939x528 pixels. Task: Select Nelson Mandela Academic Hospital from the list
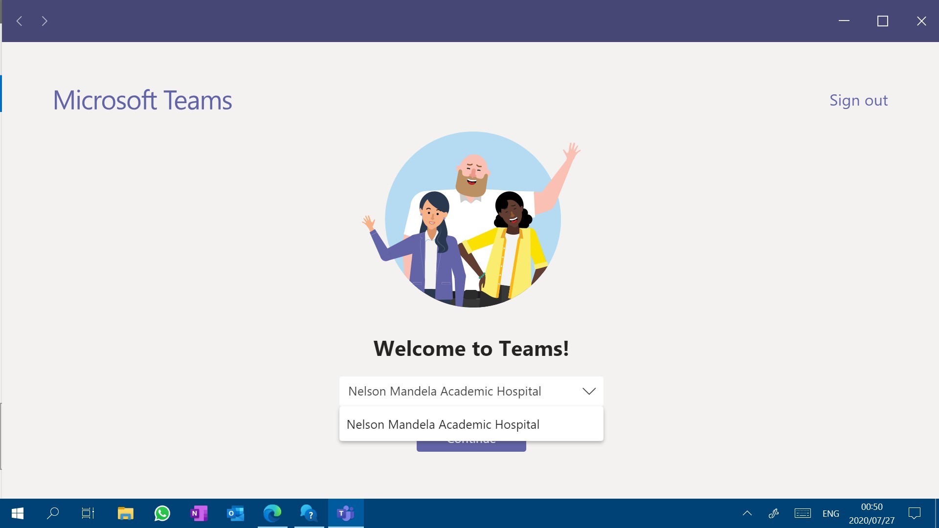[443, 424]
